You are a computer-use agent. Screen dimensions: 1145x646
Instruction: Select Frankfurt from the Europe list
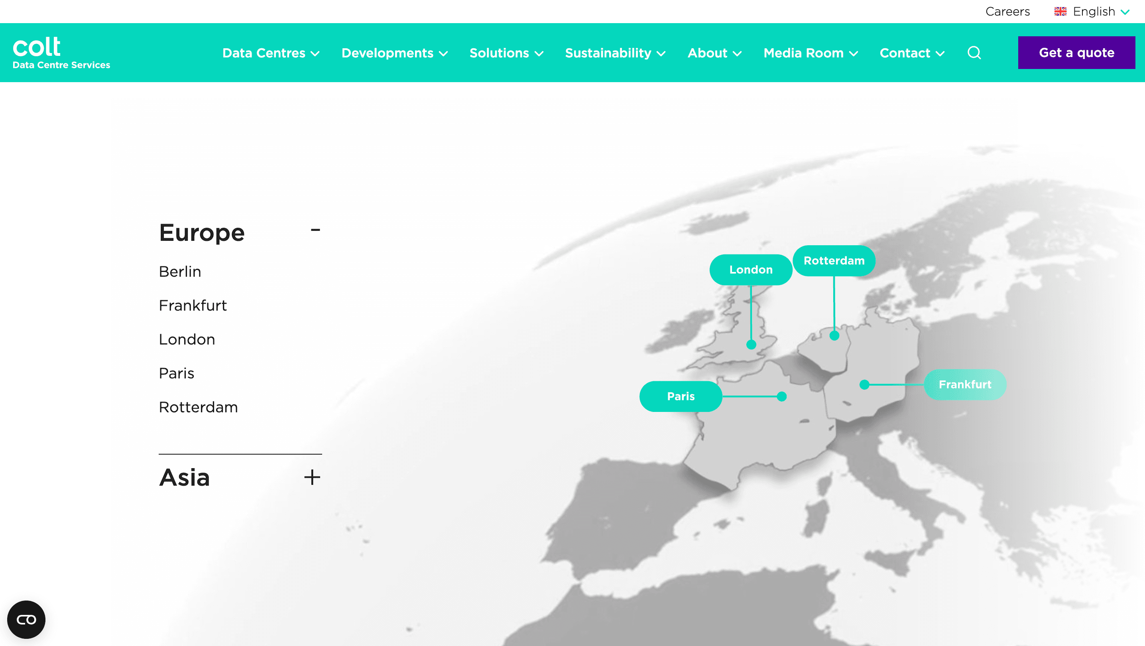pyautogui.click(x=193, y=305)
